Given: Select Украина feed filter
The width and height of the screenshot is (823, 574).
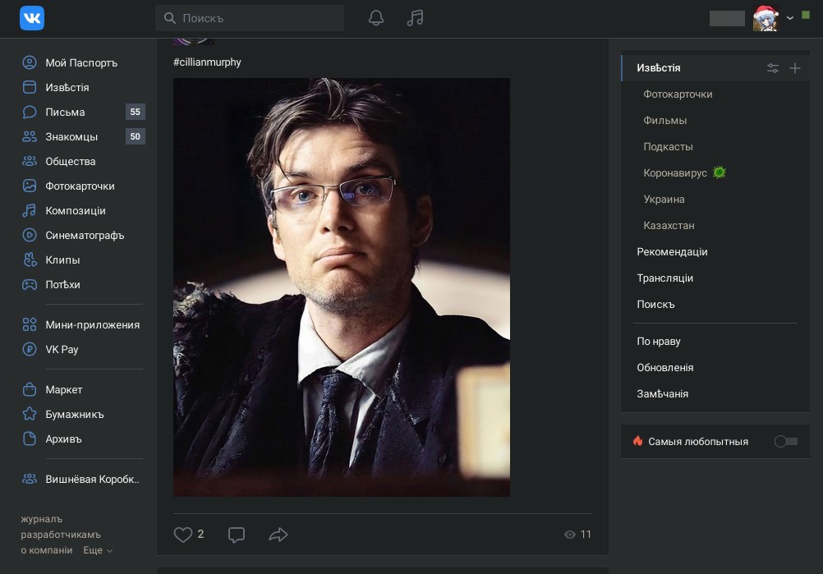Looking at the screenshot, I should (x=664, y=200).
